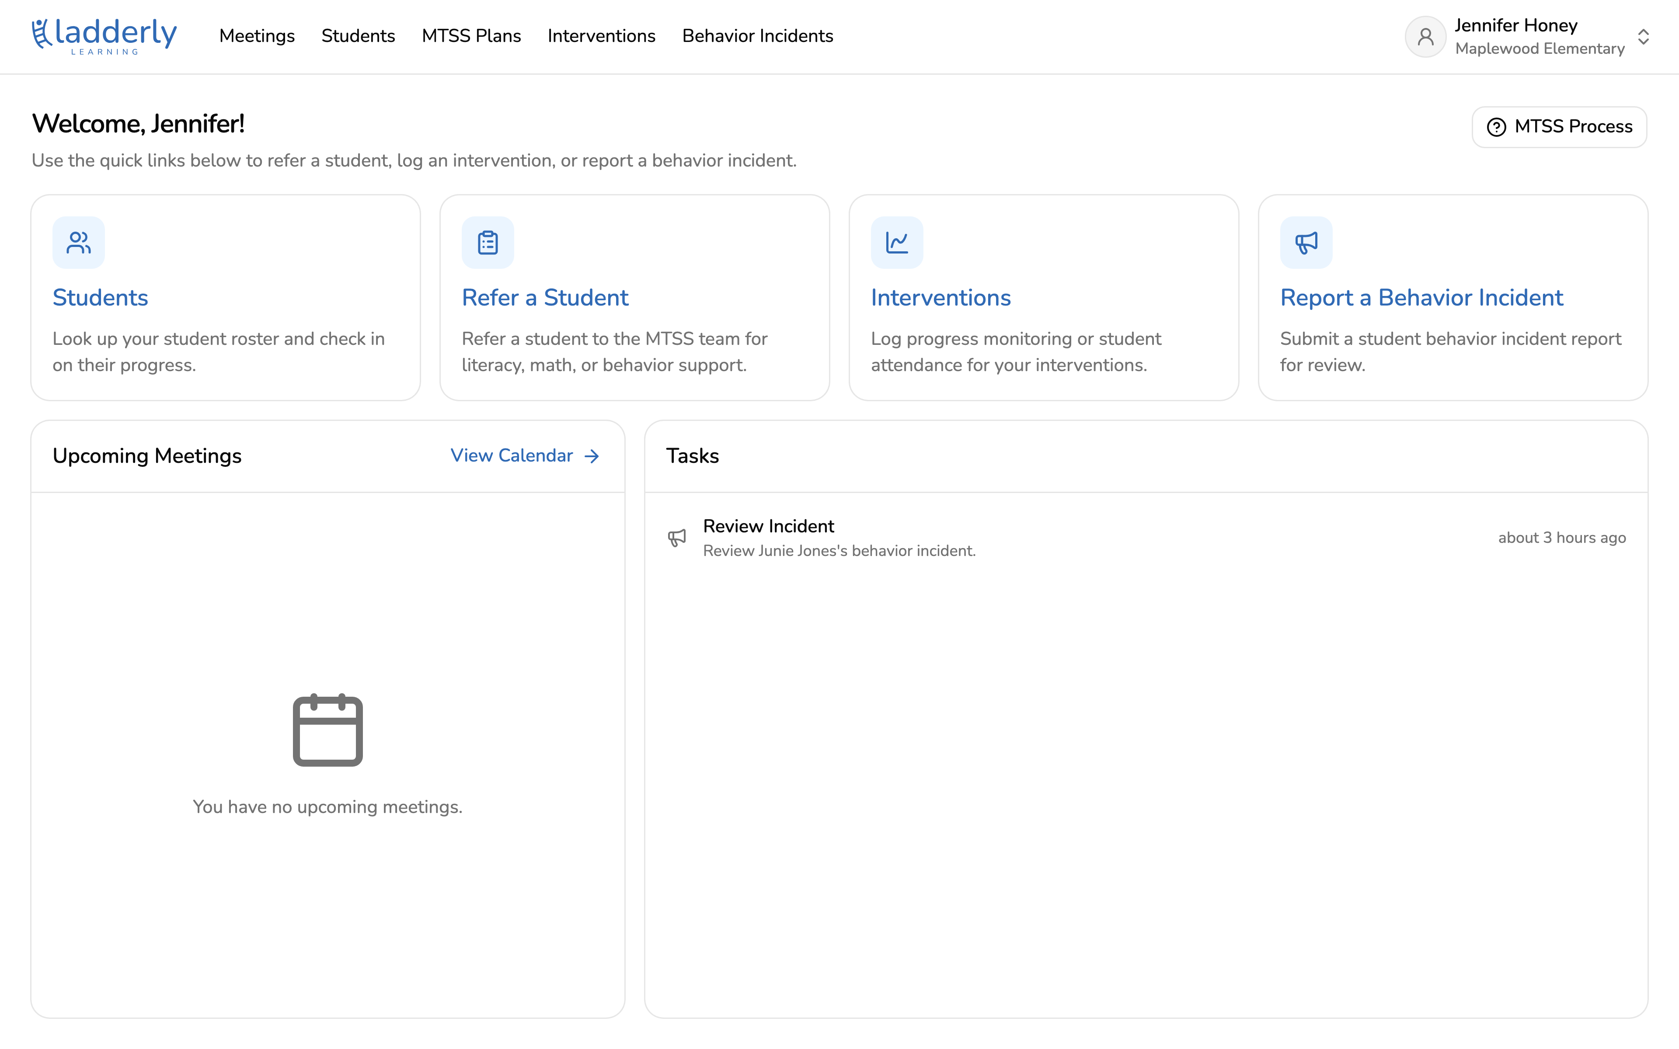Viewport: 1679px width, 1049px height.
Task: Click 'You have no upcoming meetings.' text
Action: (x=327, y=807)
